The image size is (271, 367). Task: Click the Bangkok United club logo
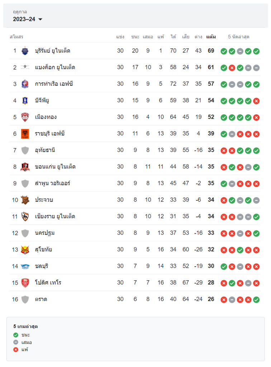point(25,67)
